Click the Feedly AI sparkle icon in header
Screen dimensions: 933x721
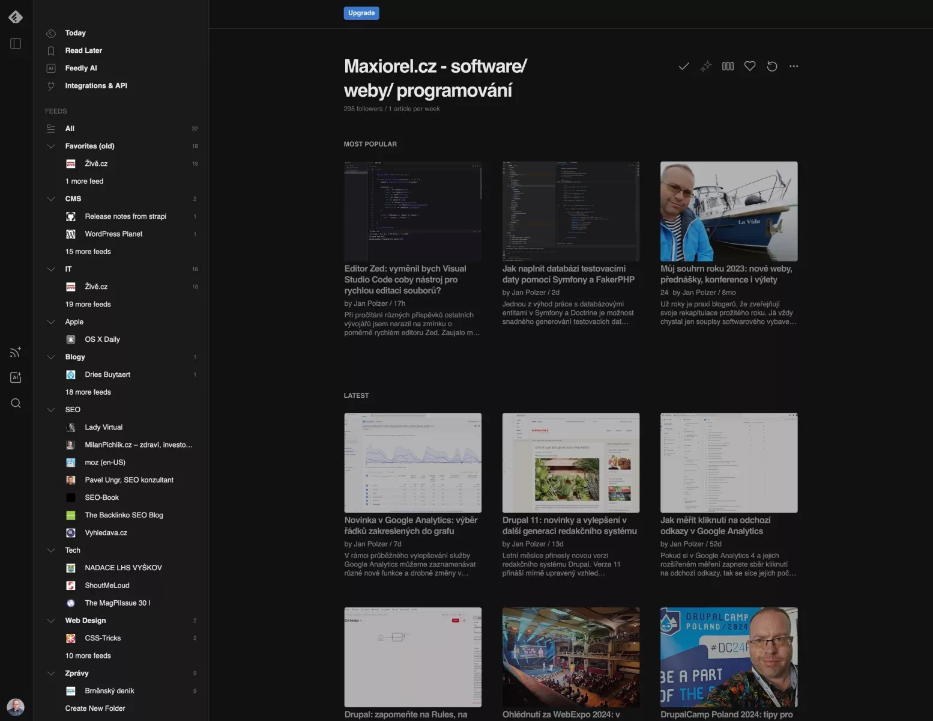[x=706, y=66]
